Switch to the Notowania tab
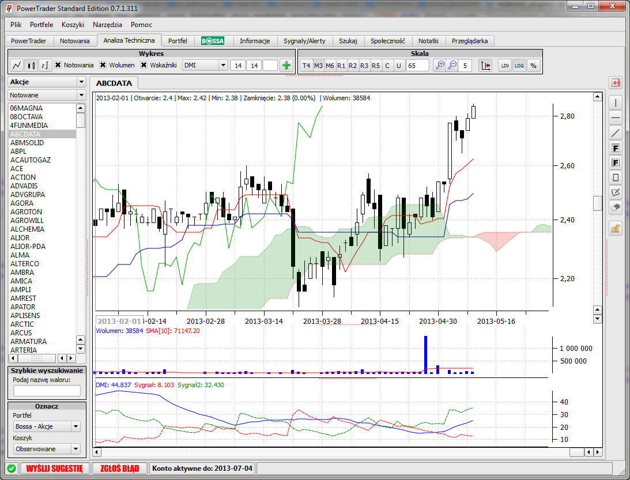 [x=75, y=41]
